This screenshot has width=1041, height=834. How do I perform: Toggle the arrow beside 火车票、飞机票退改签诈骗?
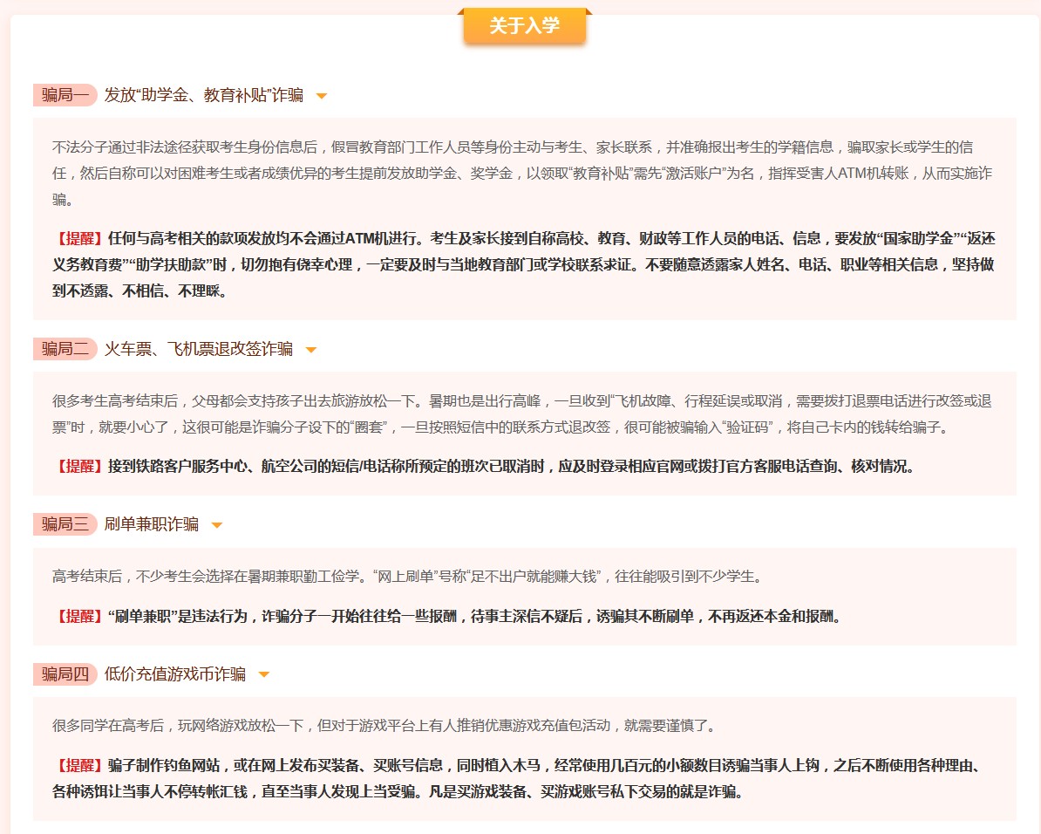(x=311, y=350)
